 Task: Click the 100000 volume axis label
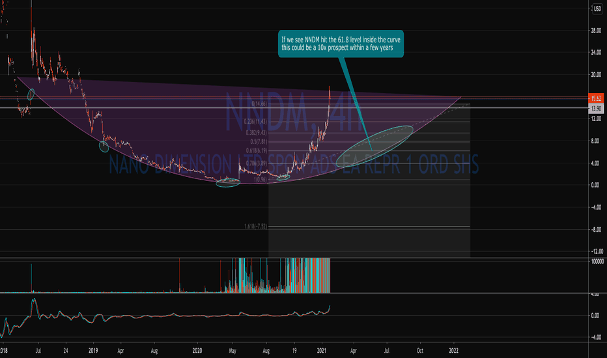pyautogui.click(x=597, y=262)
